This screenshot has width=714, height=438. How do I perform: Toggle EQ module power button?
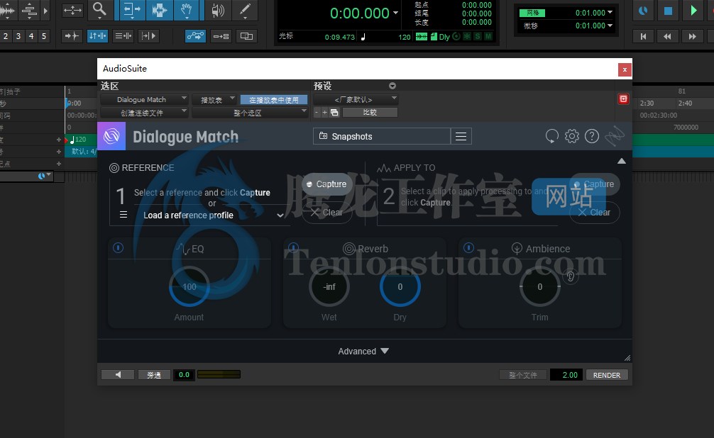pos(118,248)
